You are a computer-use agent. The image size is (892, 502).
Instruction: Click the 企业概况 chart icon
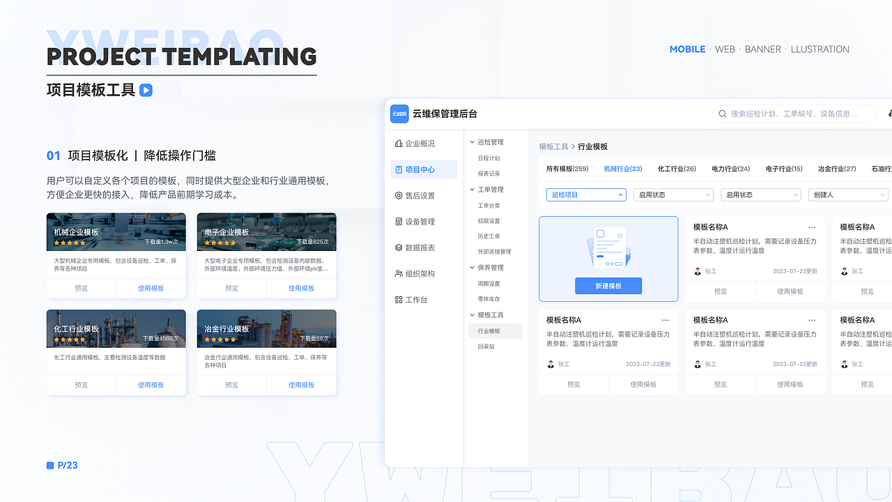tap(399, 144)
